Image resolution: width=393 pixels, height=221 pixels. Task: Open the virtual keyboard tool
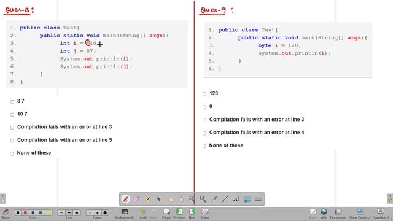click(x=258, y=199)
